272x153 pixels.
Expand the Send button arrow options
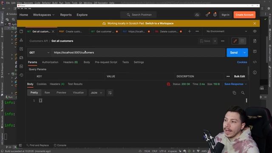(x=244, y=53)
